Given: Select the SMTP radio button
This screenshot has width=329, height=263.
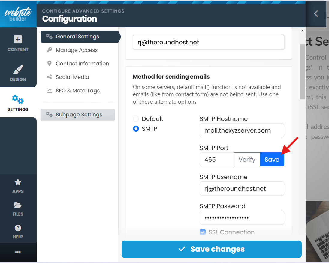Looking at the screenshot, I should coord(136,129).
